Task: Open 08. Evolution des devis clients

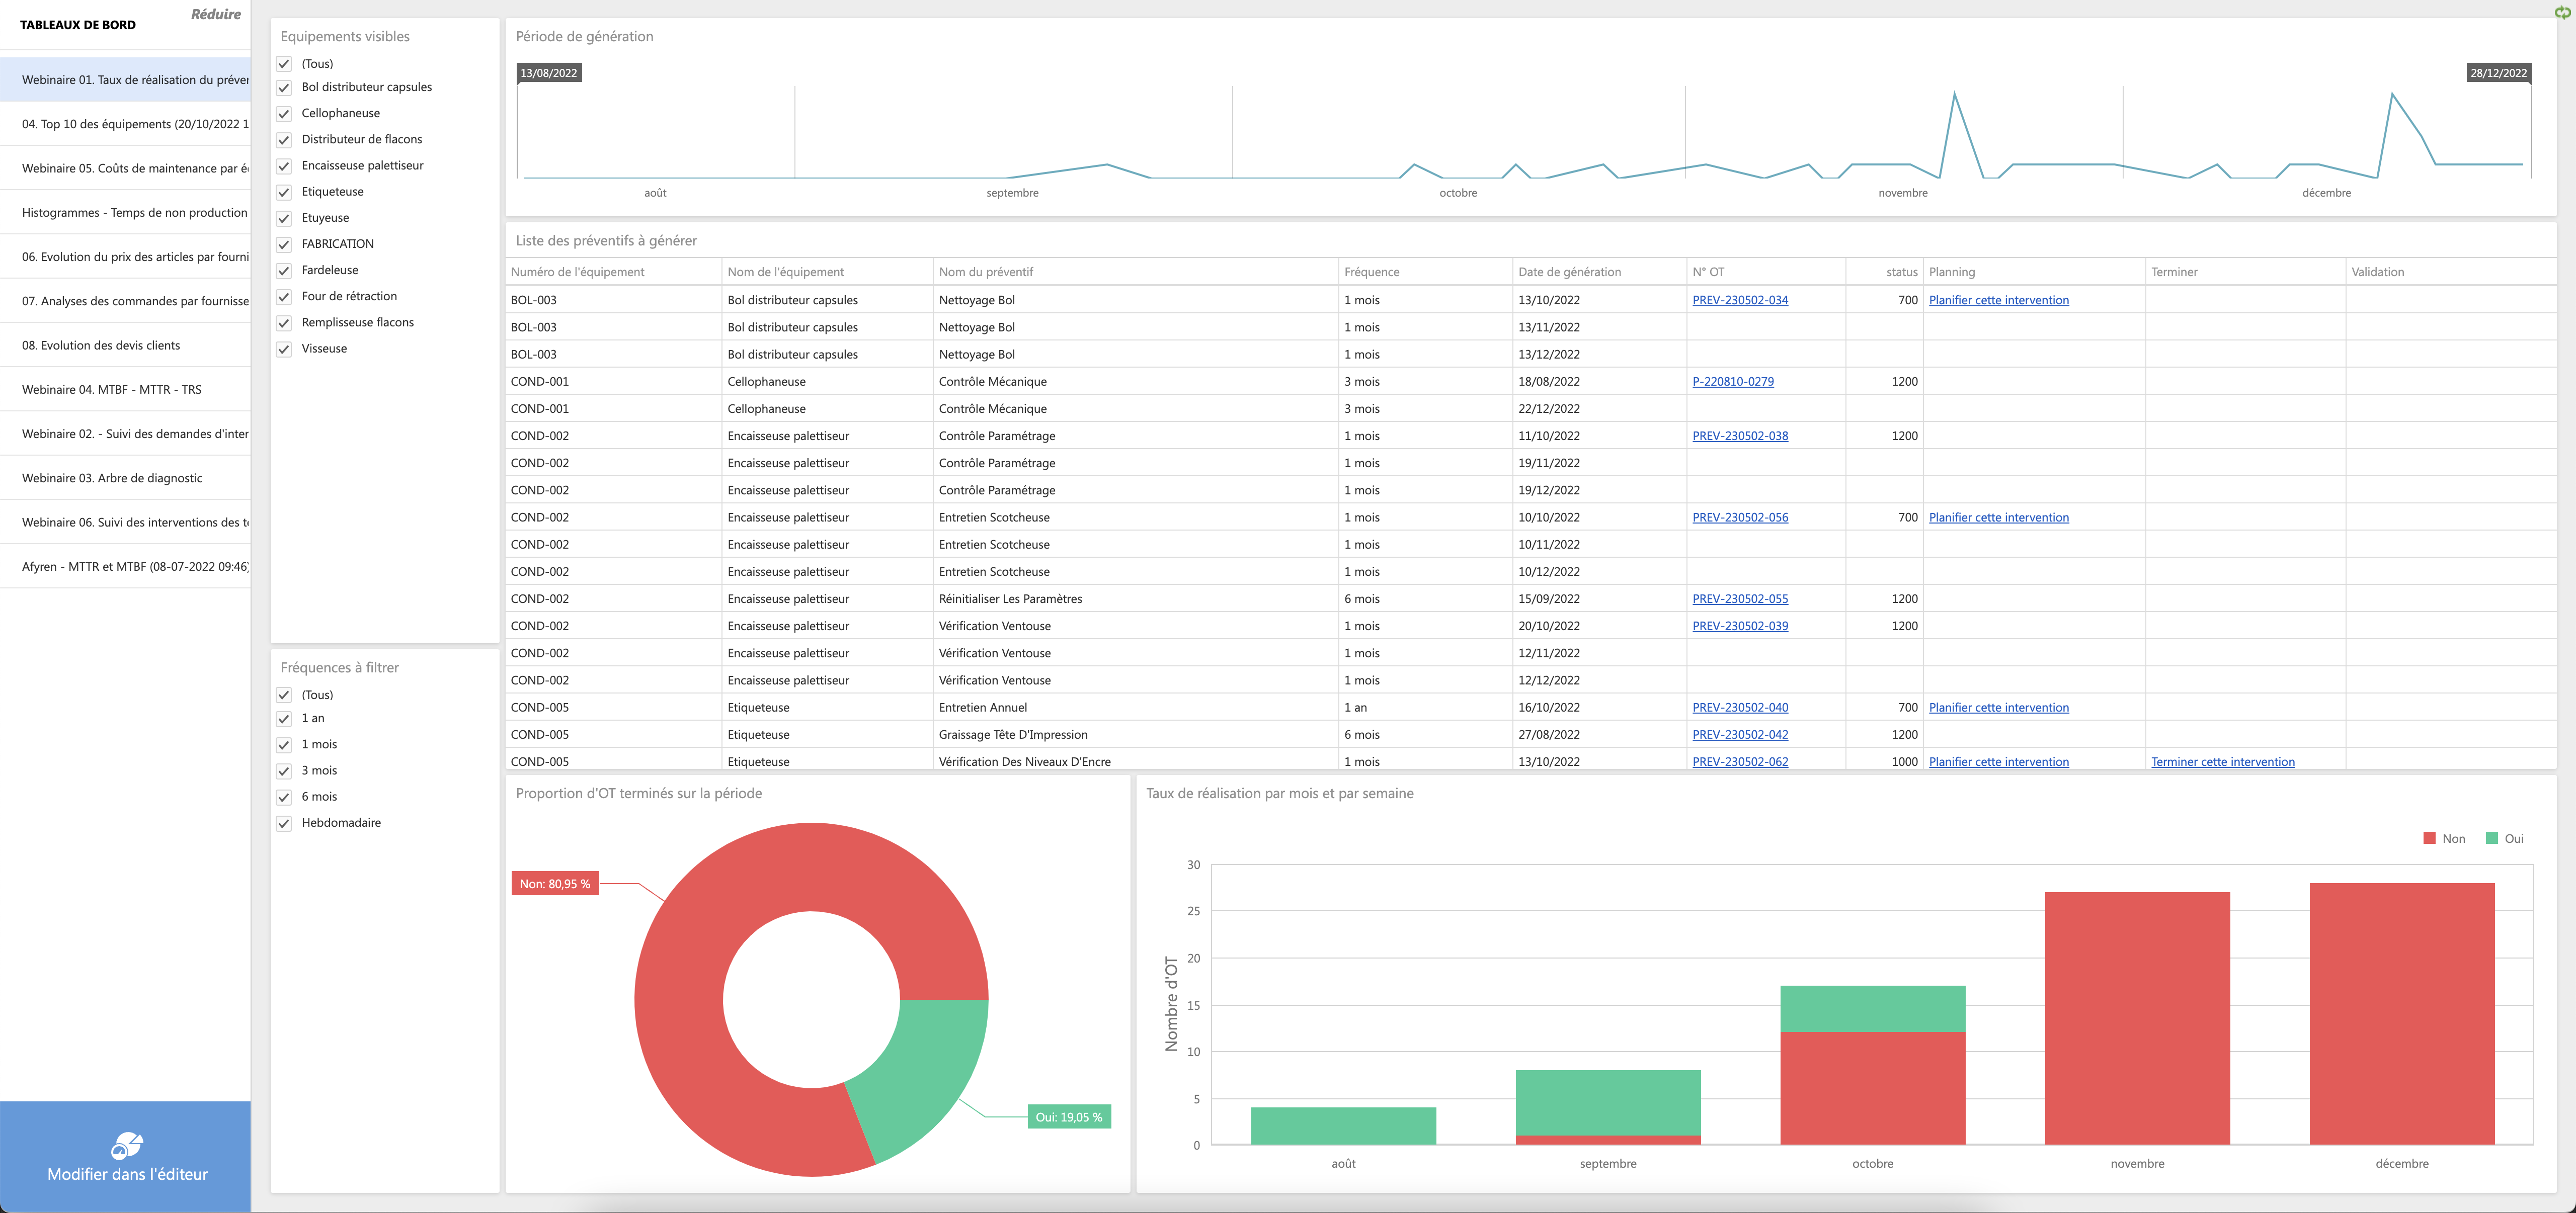Action: tap(125, 345)
